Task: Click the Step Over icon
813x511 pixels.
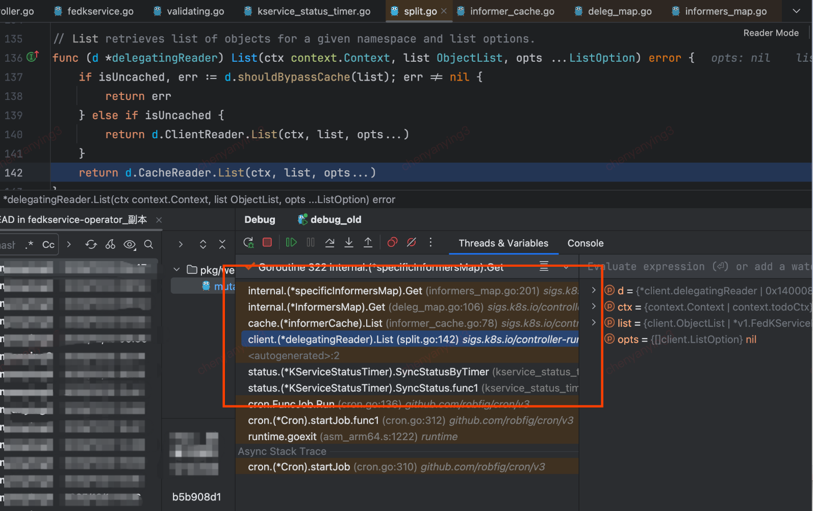Action: pos(330,242)
